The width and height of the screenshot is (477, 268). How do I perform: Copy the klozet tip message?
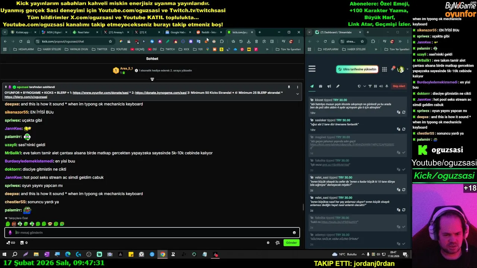point(398,112)
